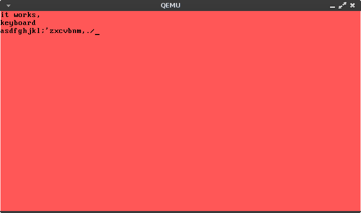Click the "zxcvbnm" letters on the third line
Viewport: 361px width, 213px height.
(65, 31)
